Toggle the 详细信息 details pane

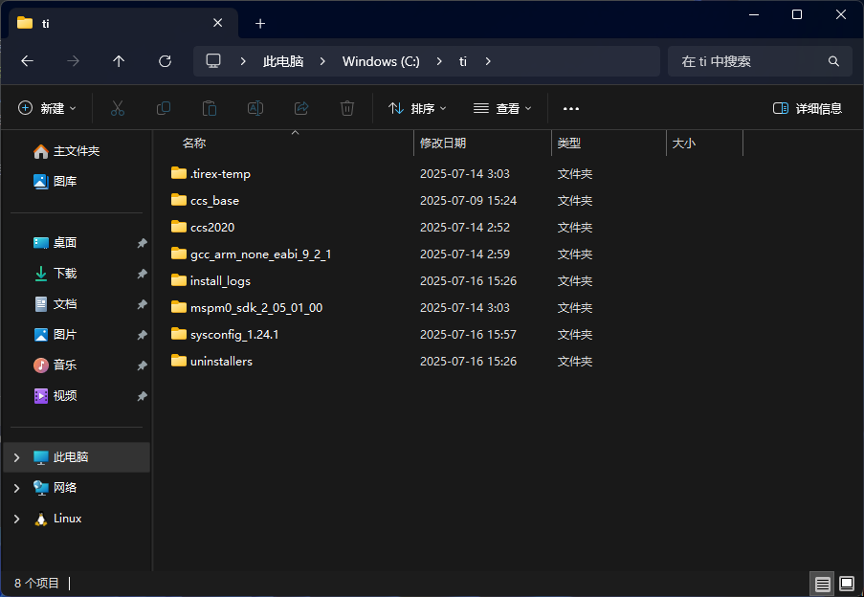tap(808, 108)
